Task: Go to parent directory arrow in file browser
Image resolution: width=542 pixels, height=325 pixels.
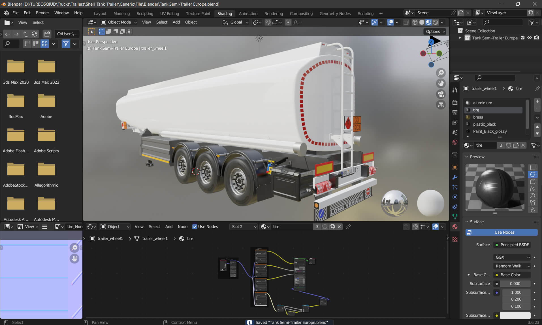Action: 25,34
